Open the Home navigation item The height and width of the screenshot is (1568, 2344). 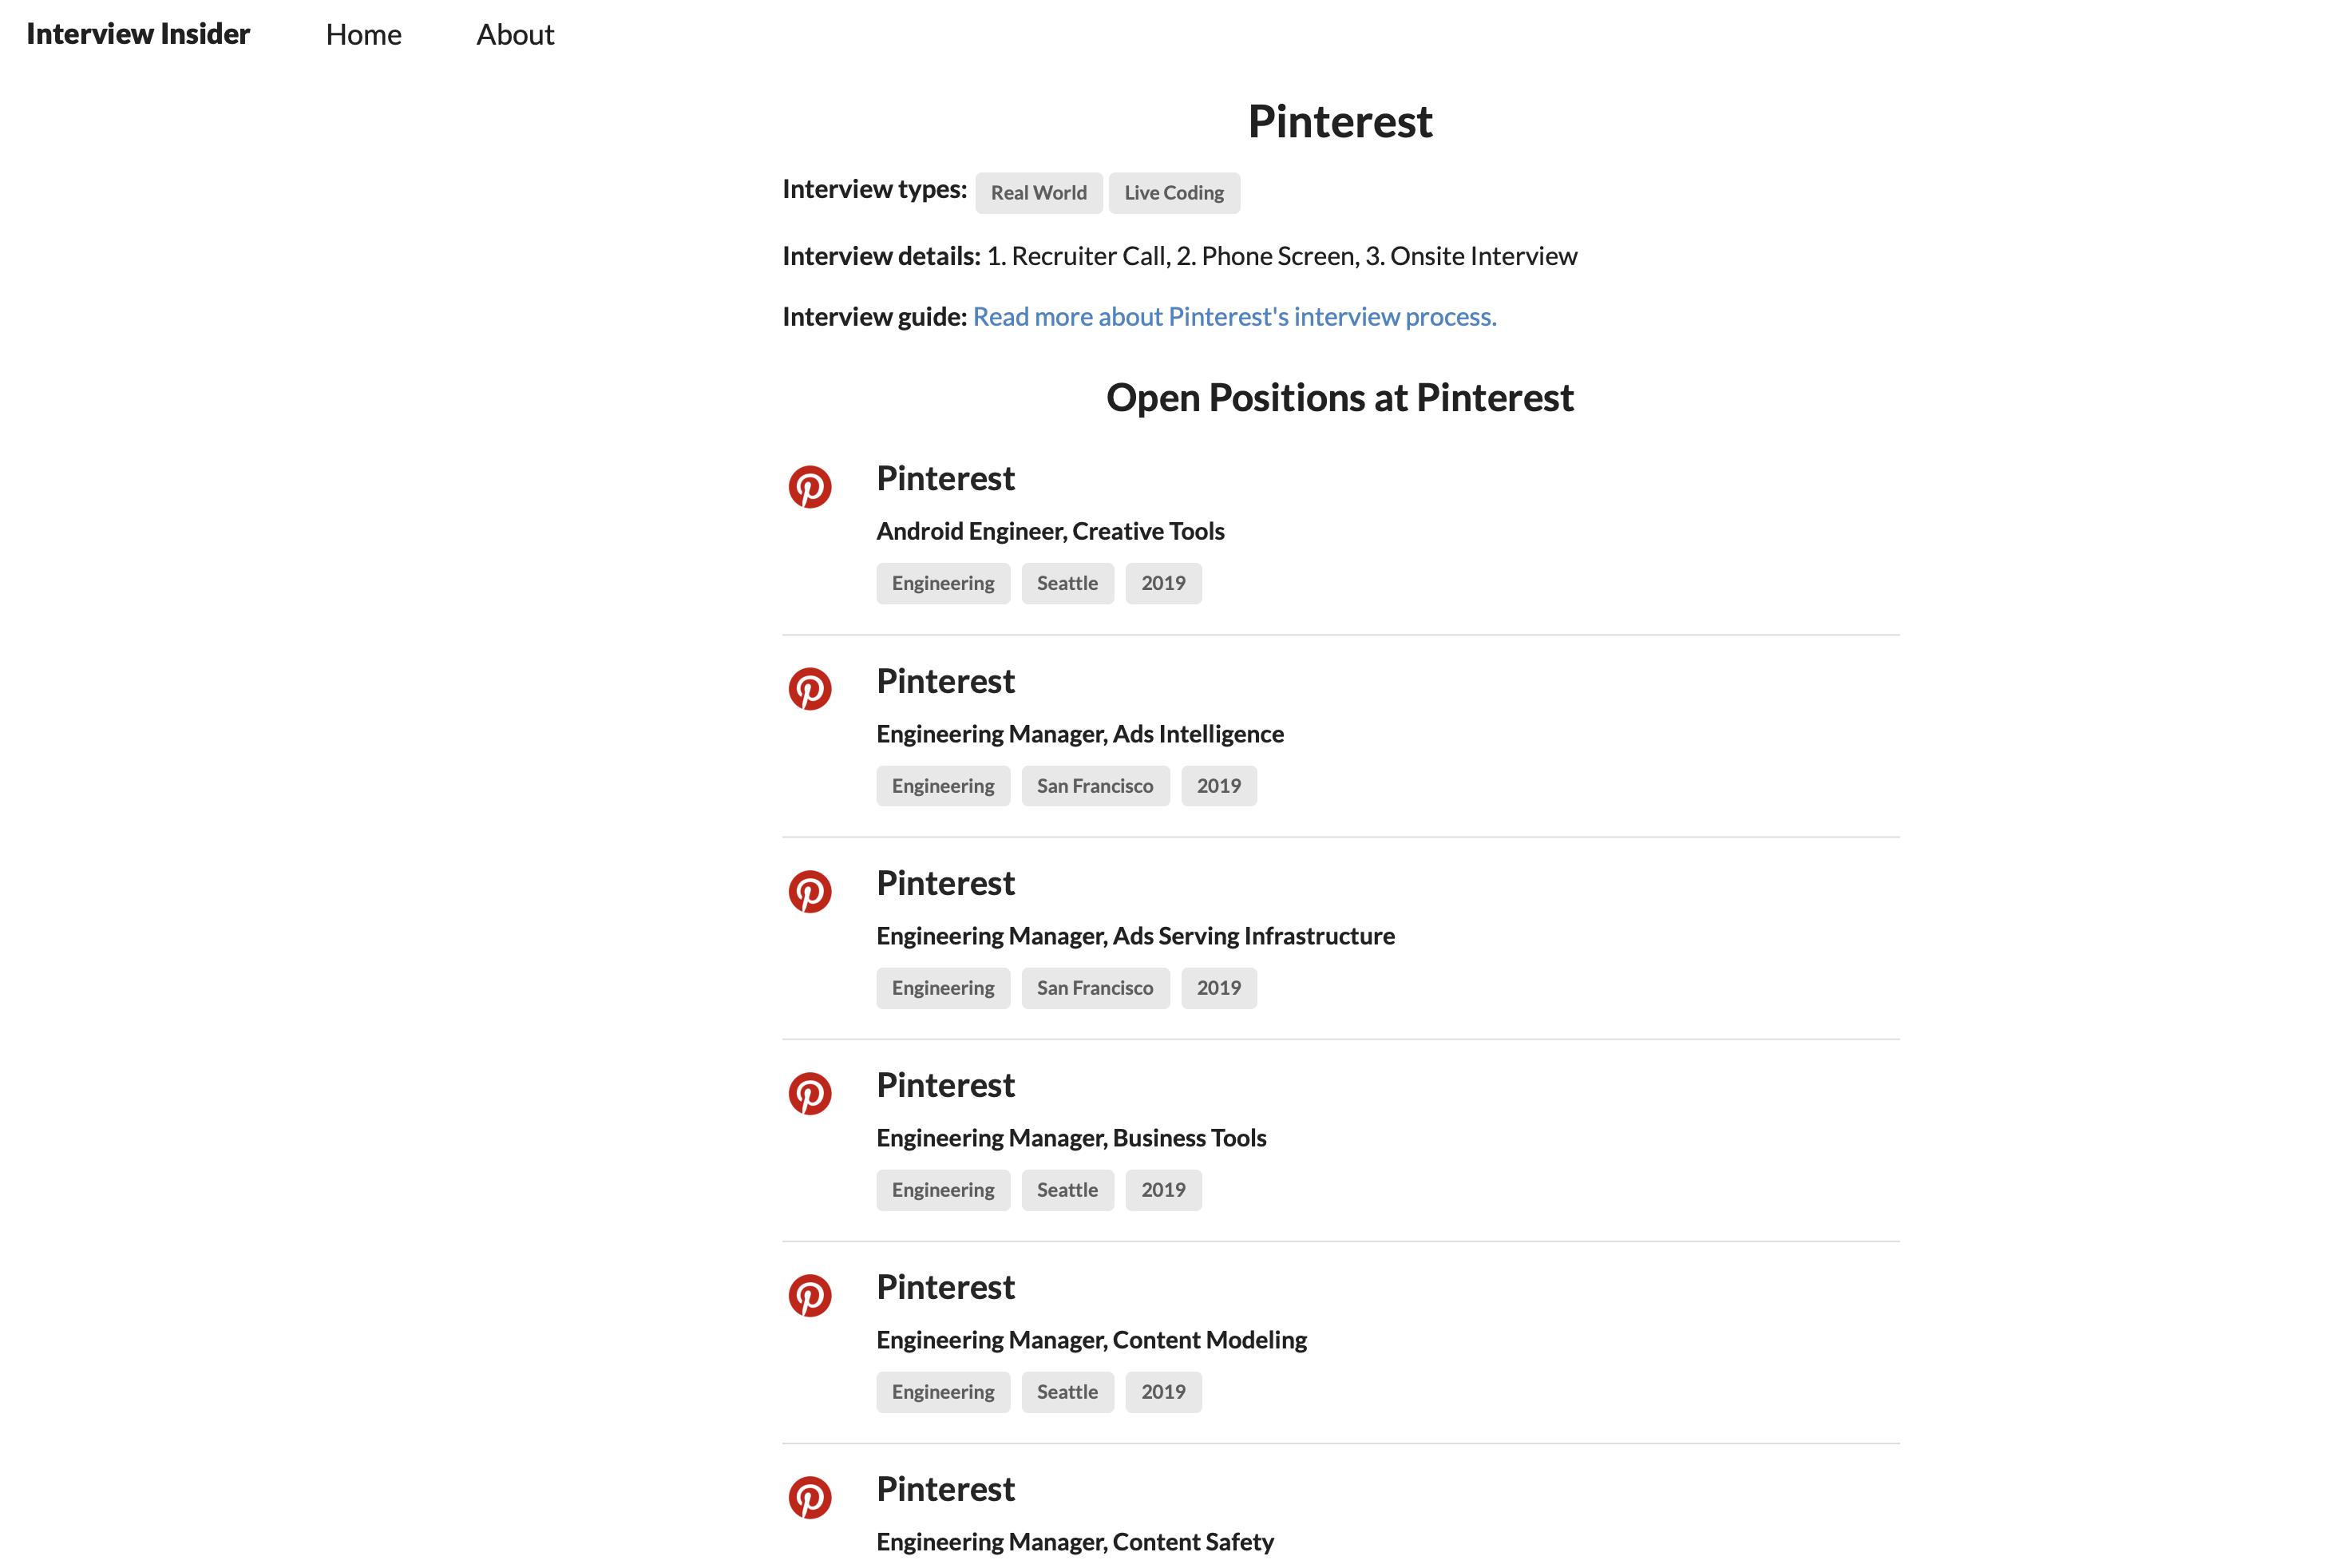point(363,35)
